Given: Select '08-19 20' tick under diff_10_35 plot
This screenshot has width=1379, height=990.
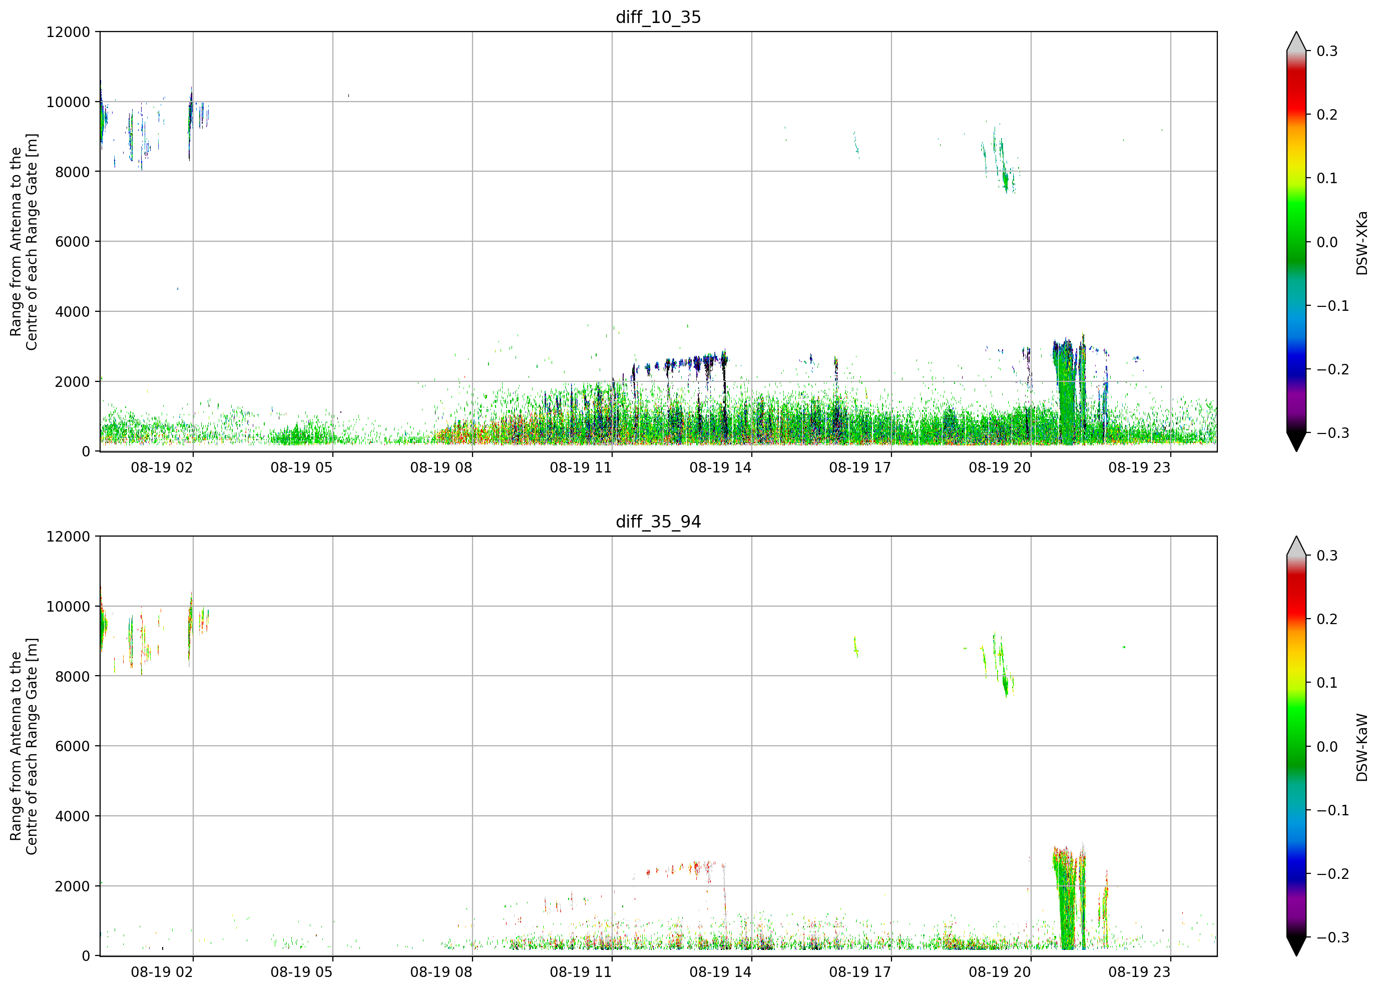Looking at the screenshot, I should (x=1000, y=467).
